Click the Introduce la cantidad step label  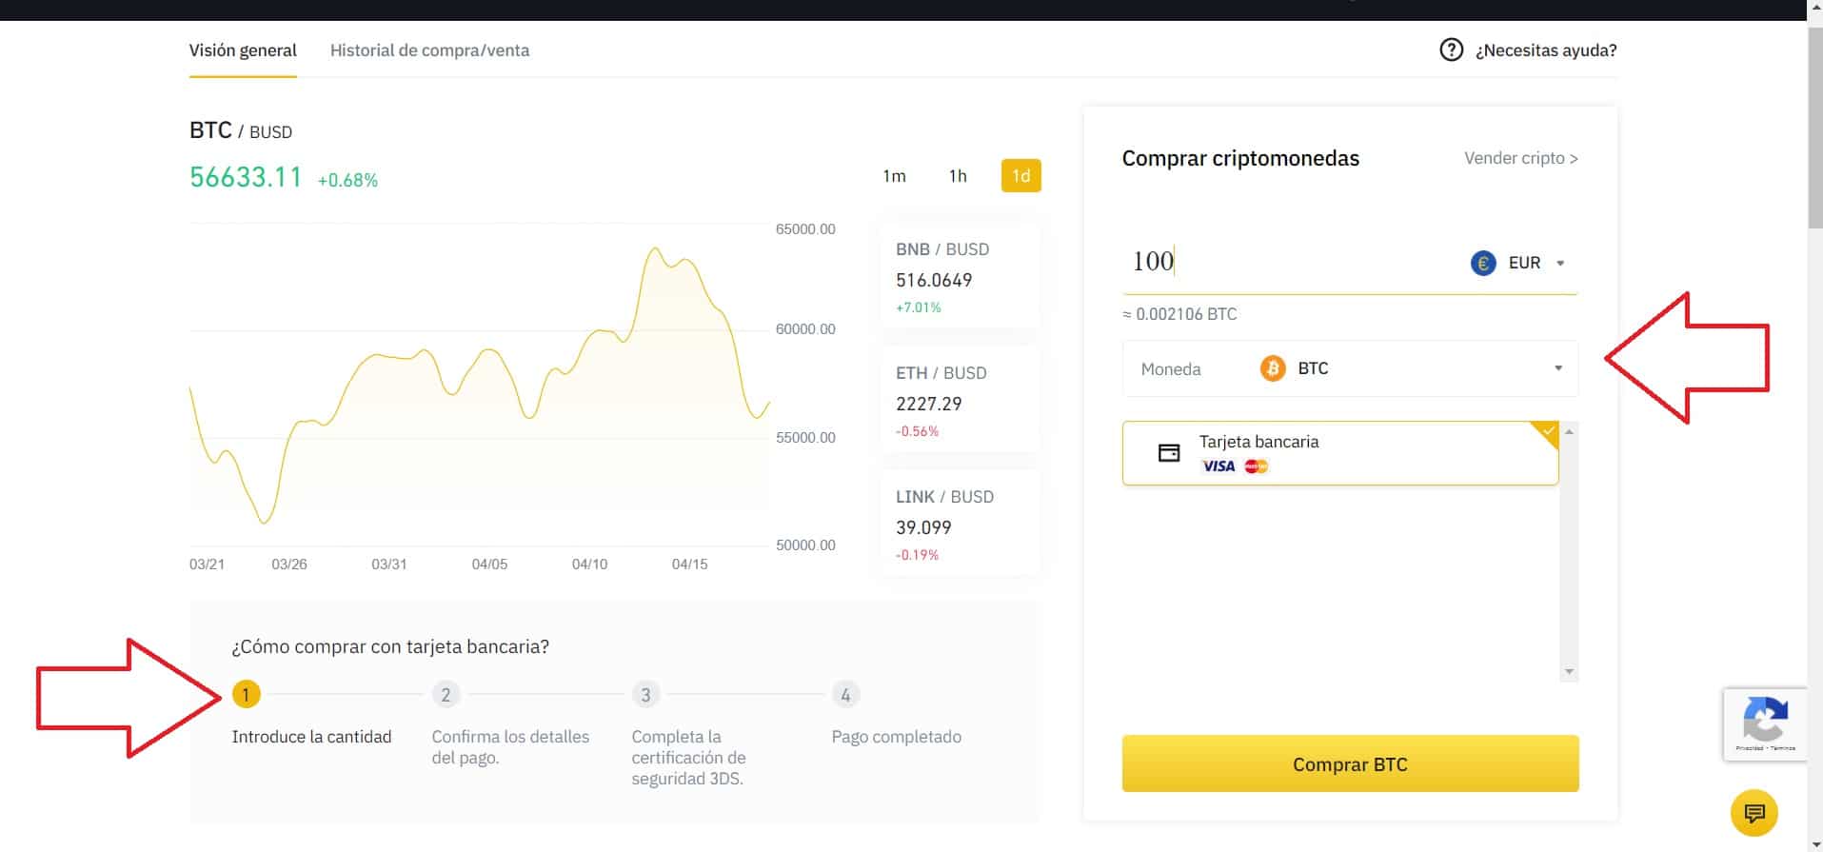click(x=311, y=737)
